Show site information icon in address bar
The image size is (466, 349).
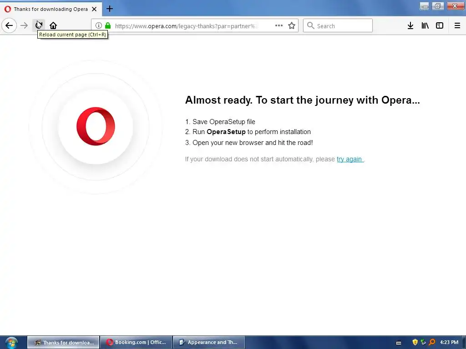click(x=99, y=26)
